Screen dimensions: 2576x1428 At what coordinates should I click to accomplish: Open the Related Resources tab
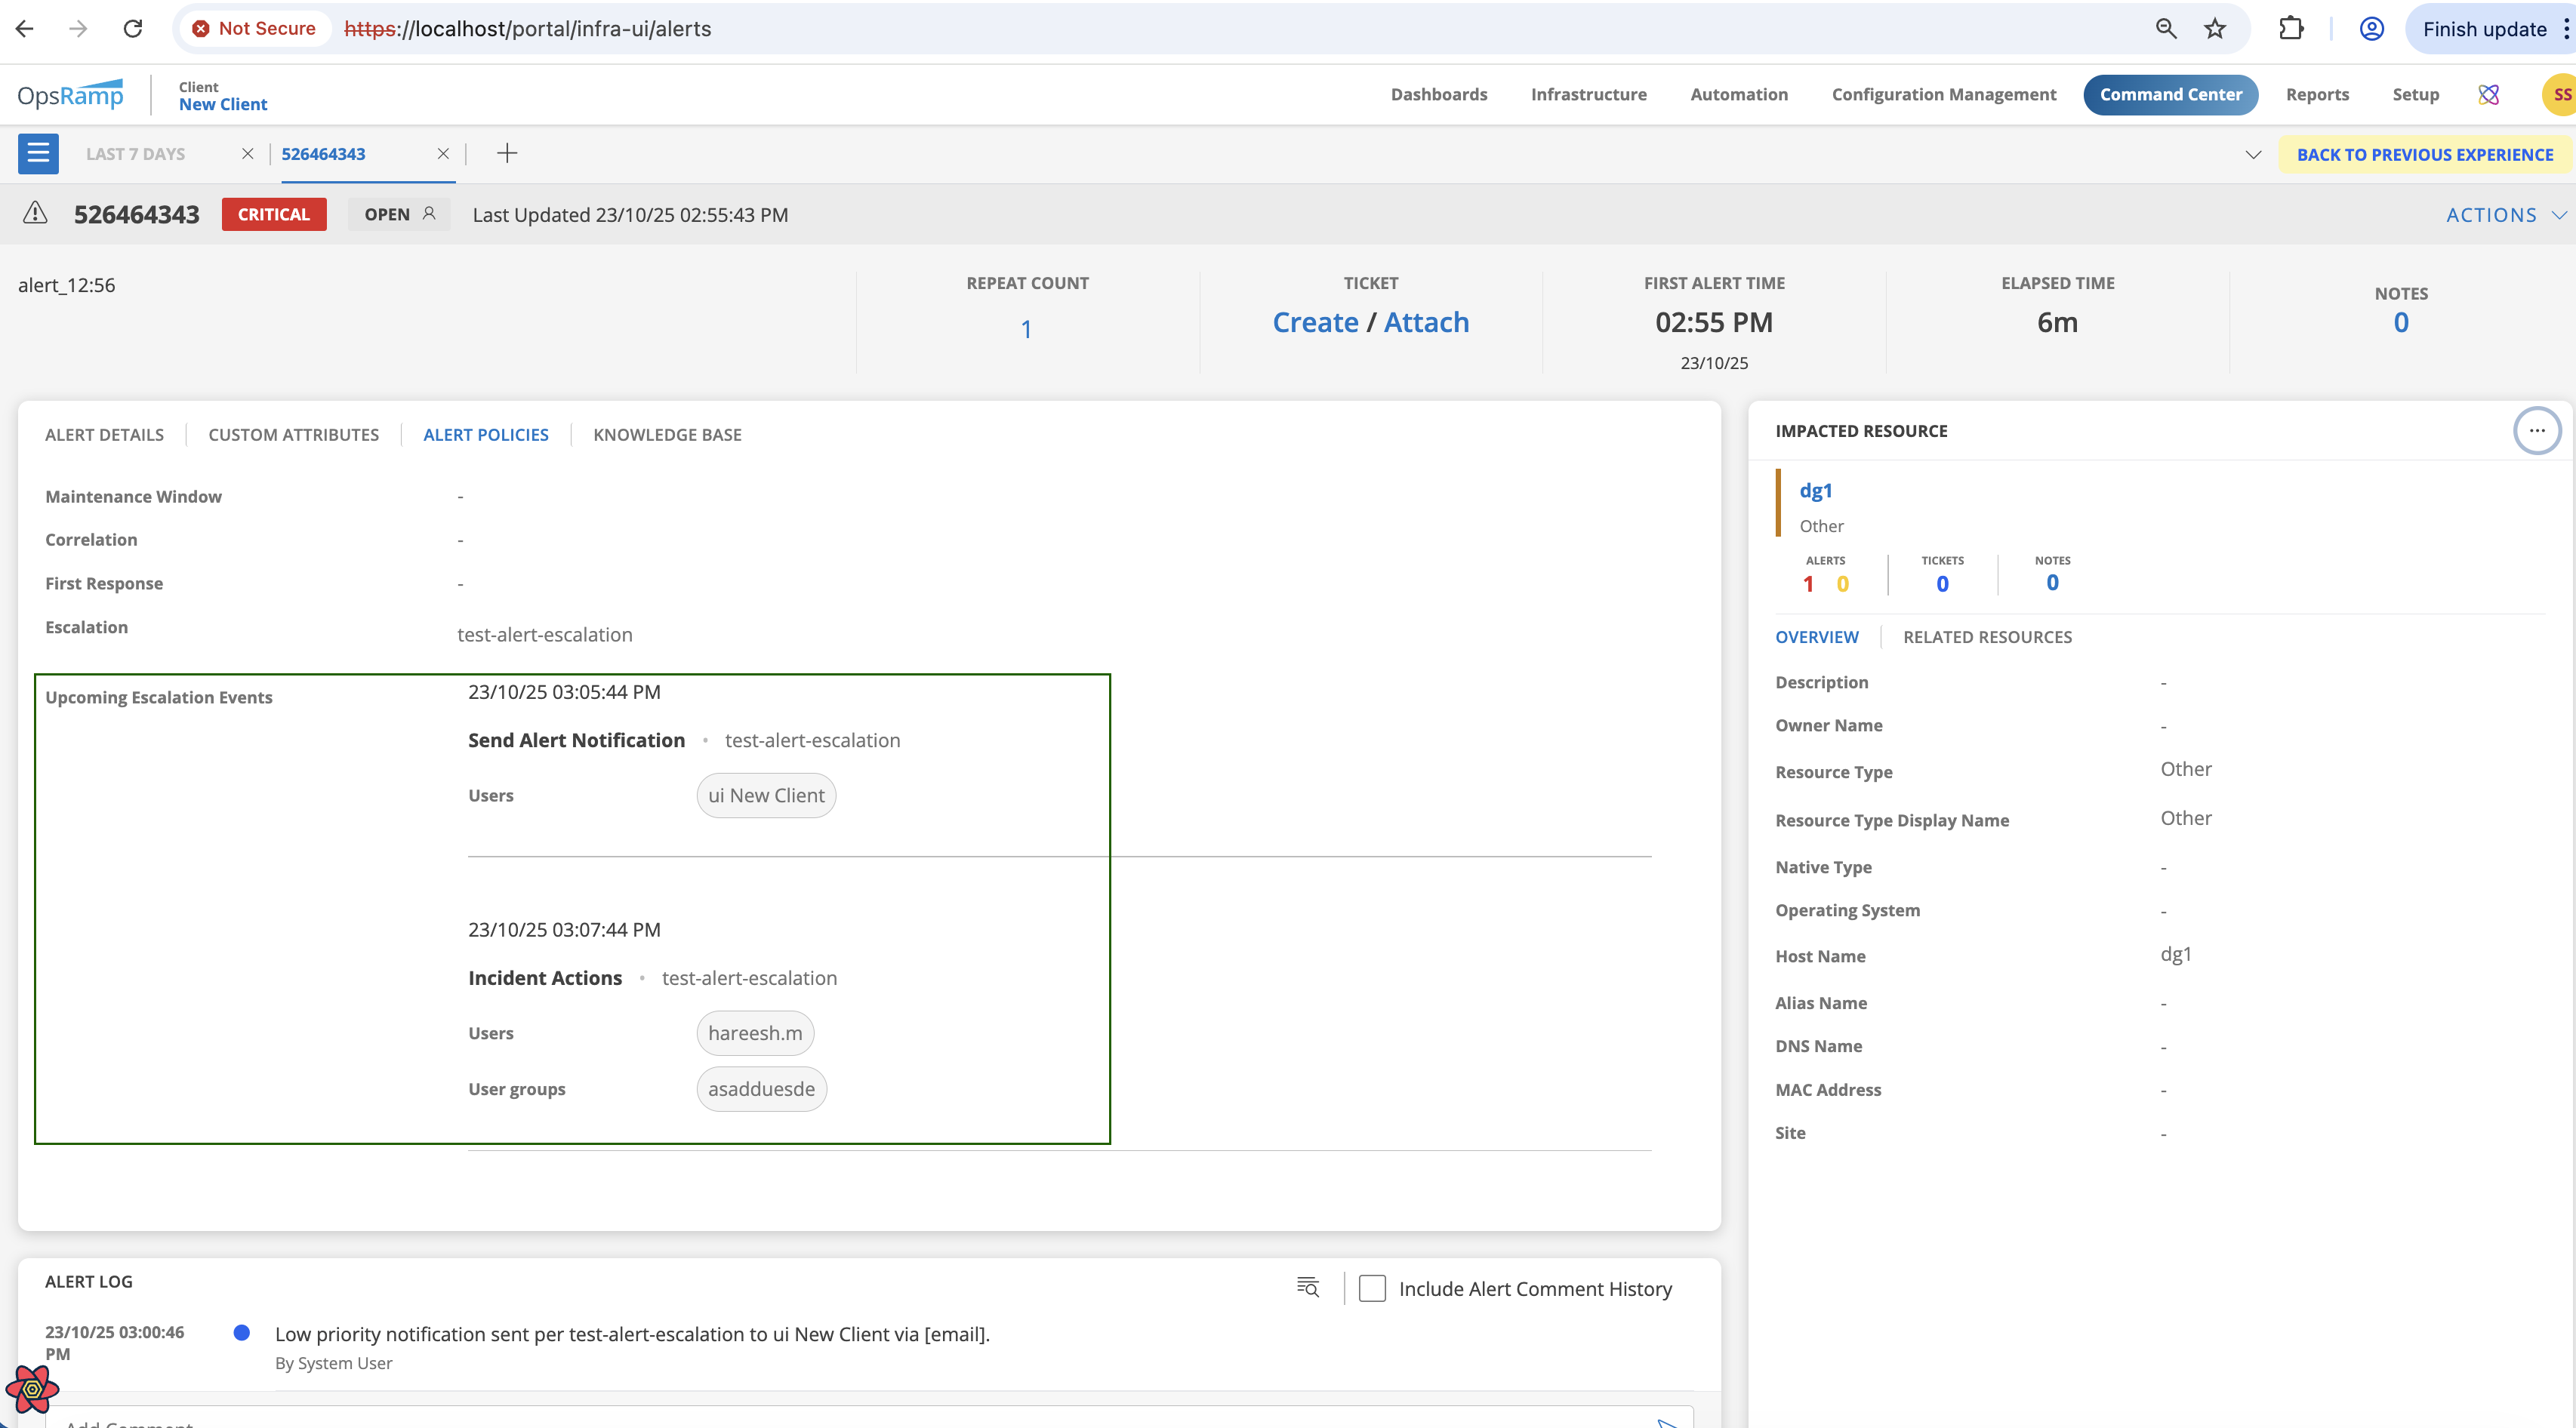point(1986,638)
